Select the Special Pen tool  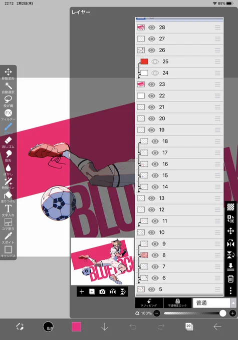click(x=8, y=183)
